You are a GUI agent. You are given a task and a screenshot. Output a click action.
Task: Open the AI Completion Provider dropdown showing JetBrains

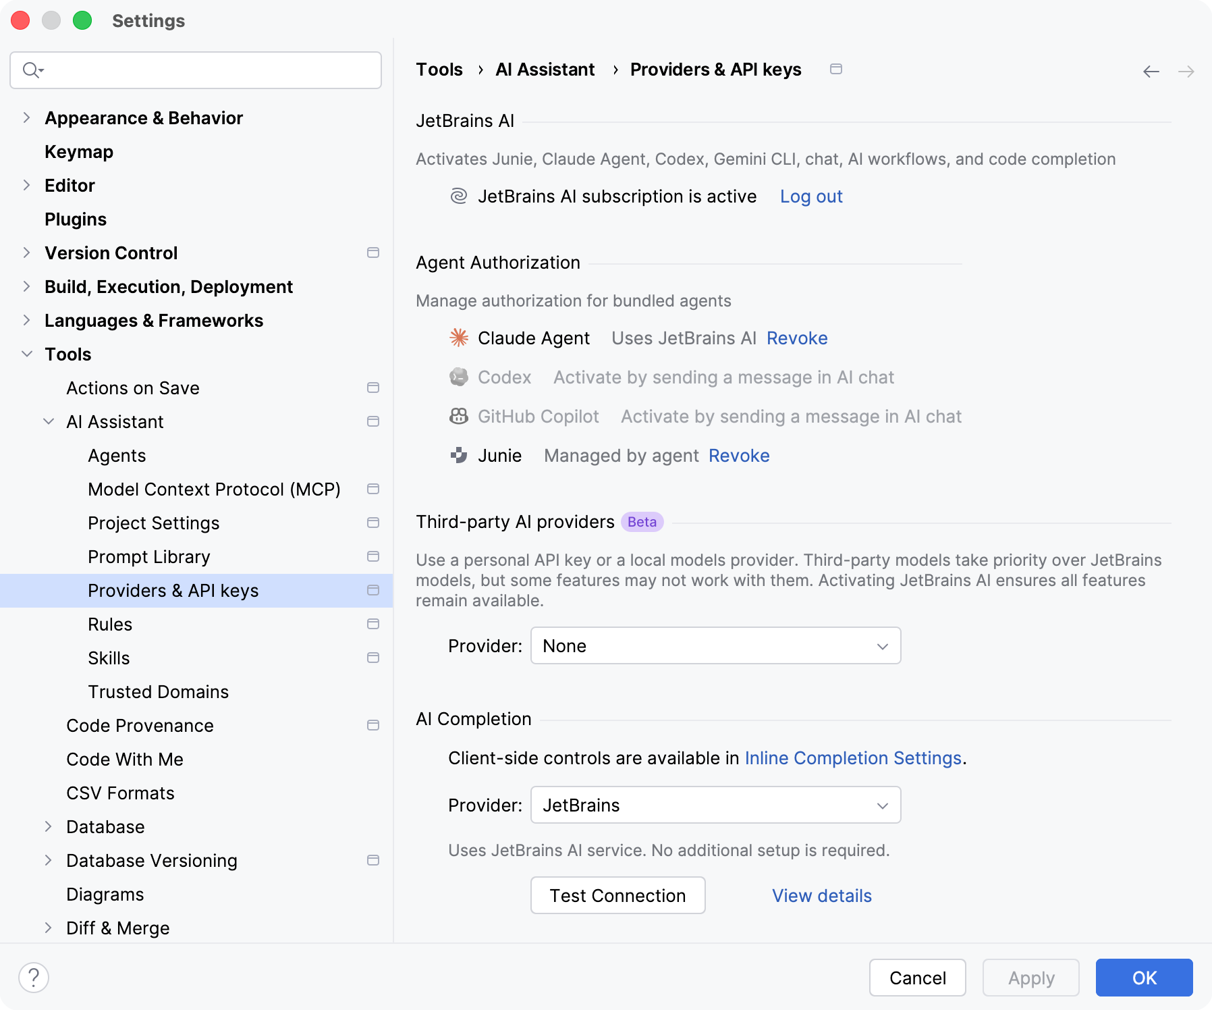[715, 805]
